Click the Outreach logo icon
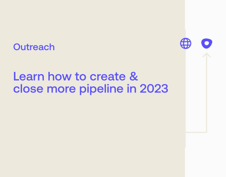The height and width of the screenshot is (177, 226). (x=207, y=43)
